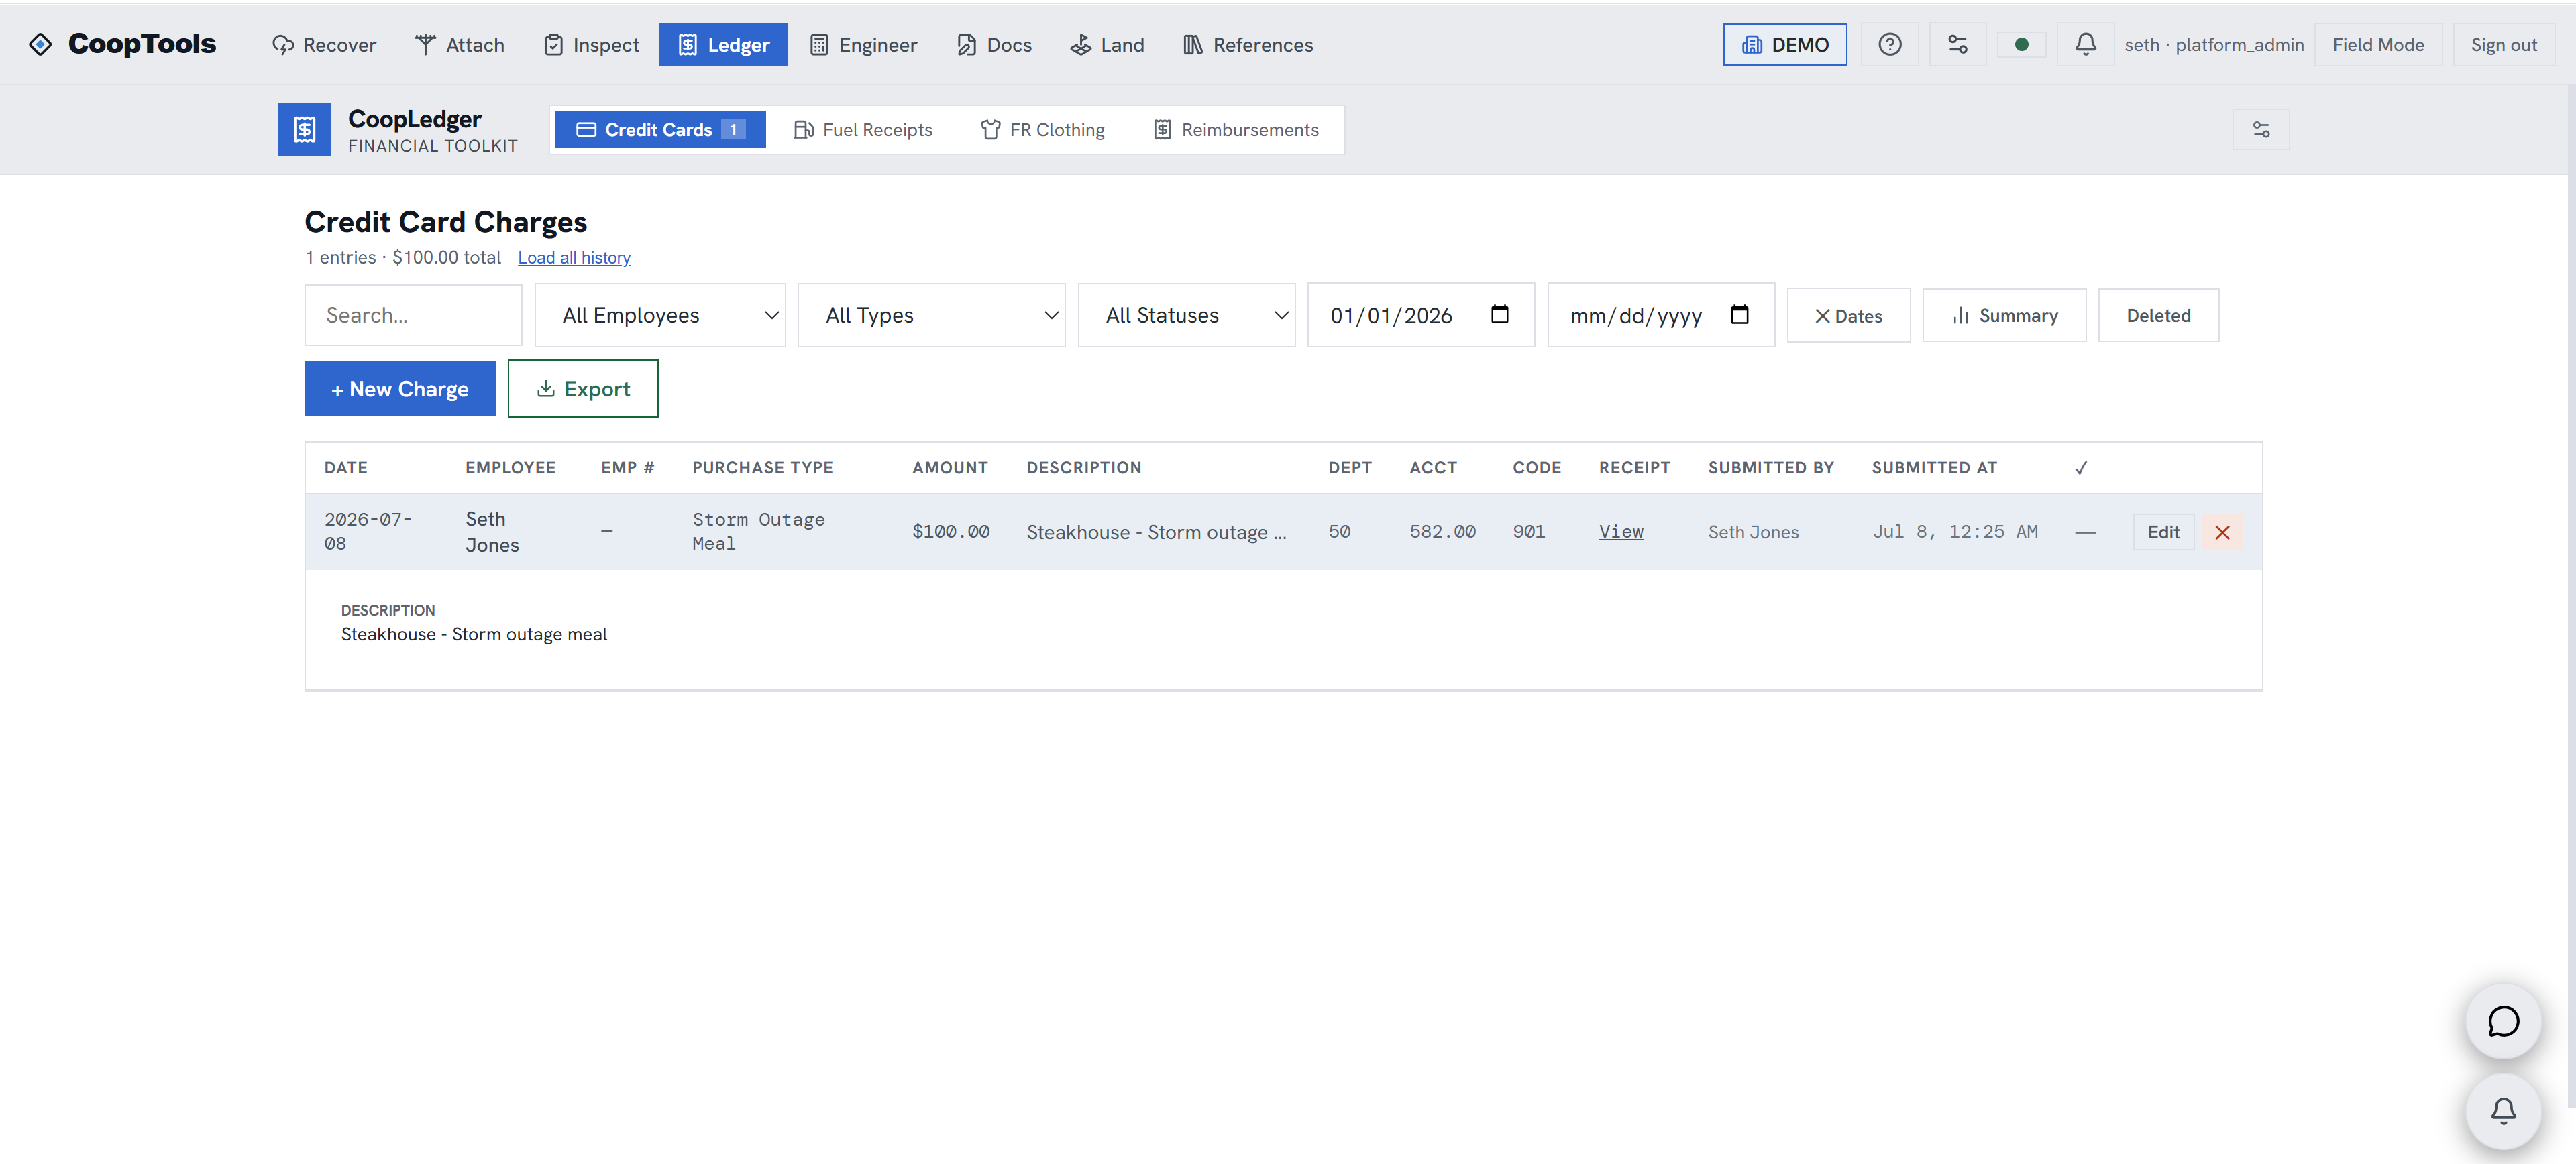
Task: Click the SUBMITTED AT column header
Action: (1934, 467)
